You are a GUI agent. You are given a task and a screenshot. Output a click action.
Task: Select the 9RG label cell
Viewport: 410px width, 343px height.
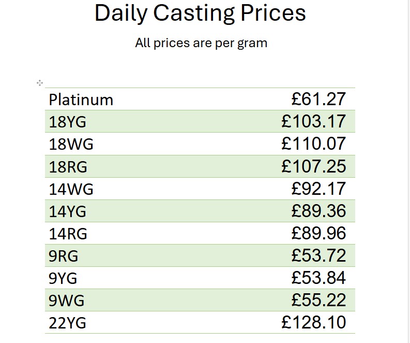point(64,256)
